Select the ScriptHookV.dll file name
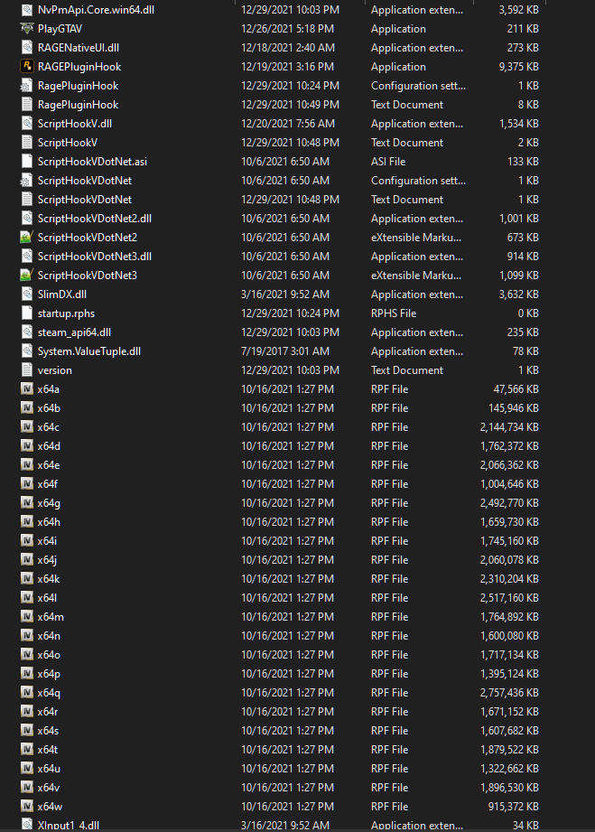Image resolution: width=595 pixels, height=832 pixels. (x=75, y=124)
